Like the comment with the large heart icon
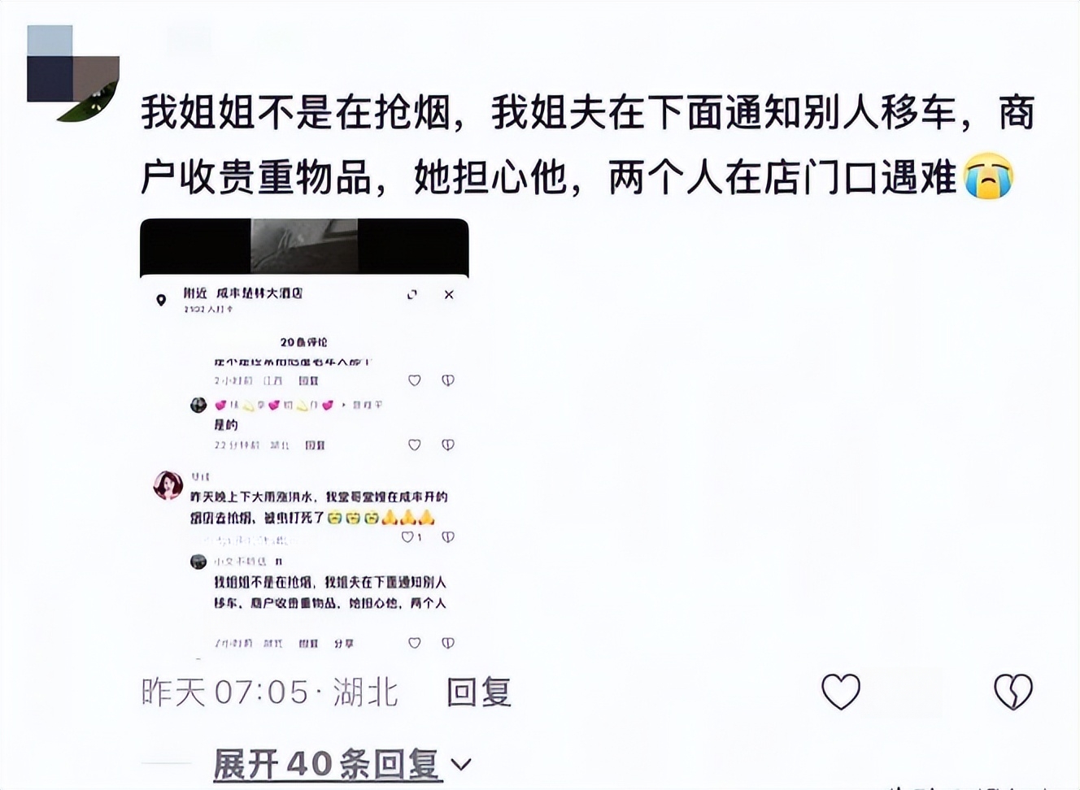The image size is (1080, 790). click(x=841, y=692)
